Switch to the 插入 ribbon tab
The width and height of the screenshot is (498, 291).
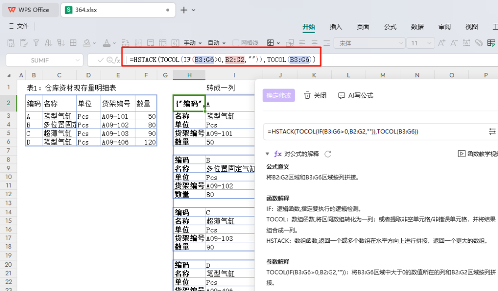[x=336, y=27]
